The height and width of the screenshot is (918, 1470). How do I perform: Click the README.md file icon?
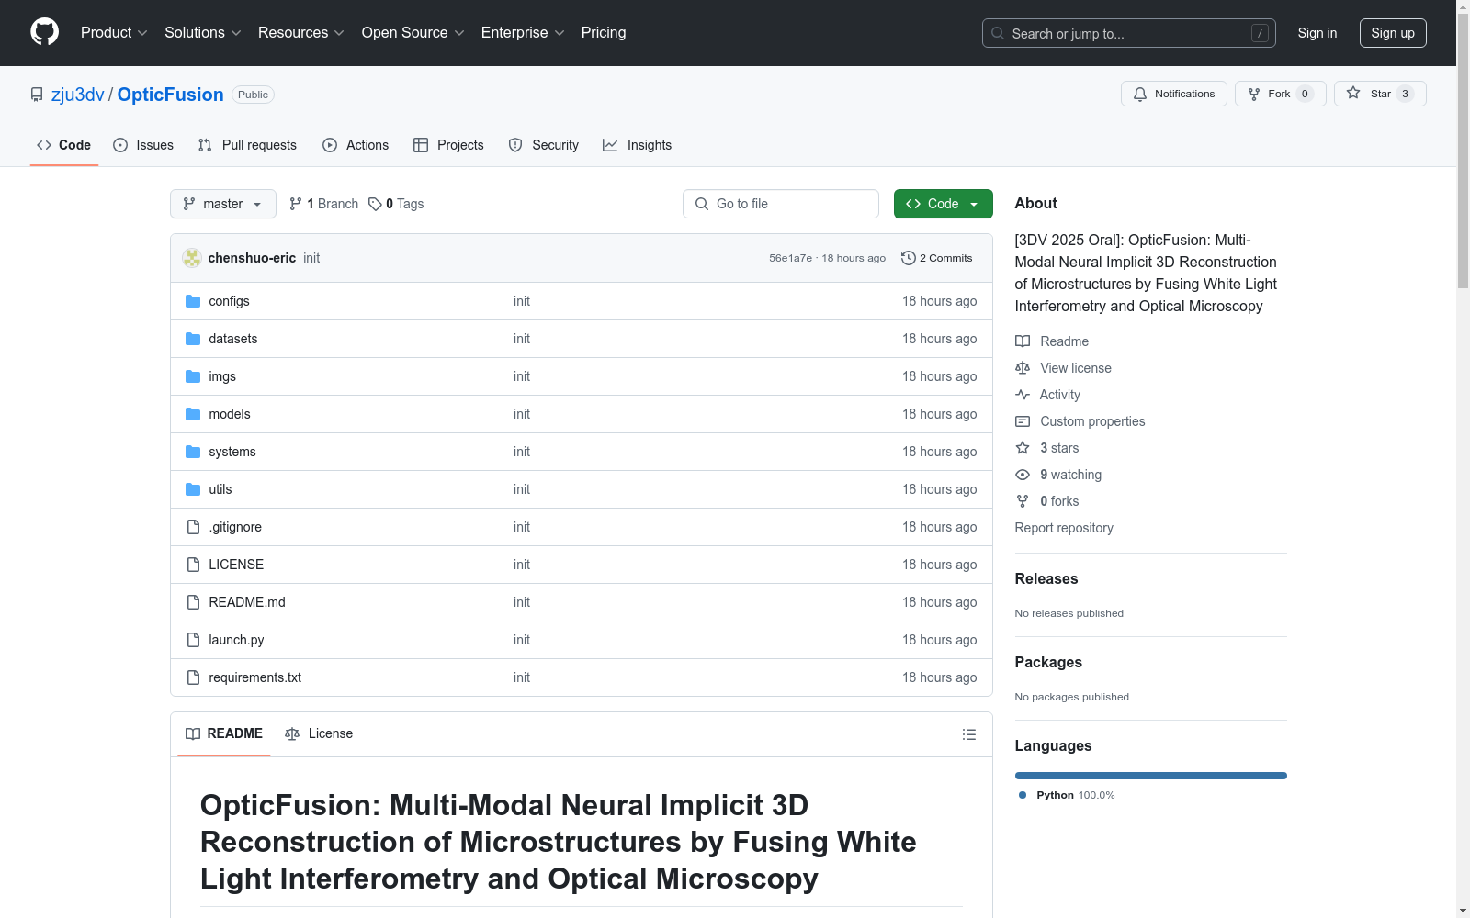[193, 602]
